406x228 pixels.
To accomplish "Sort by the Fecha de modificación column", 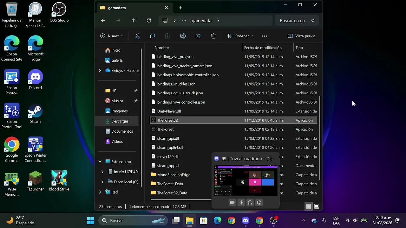I will (263, 47).
